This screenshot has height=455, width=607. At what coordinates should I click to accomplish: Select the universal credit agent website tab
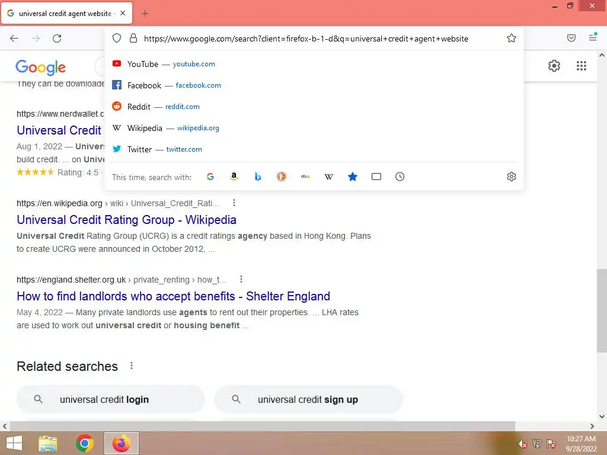pos(66,13)
